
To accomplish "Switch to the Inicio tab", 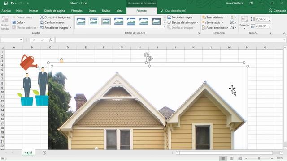I will tap(19, 11).
